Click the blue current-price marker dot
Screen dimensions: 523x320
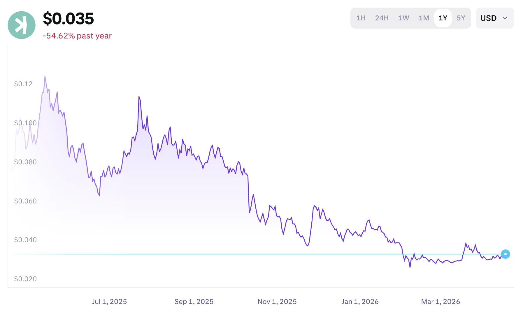pos(505,254)
